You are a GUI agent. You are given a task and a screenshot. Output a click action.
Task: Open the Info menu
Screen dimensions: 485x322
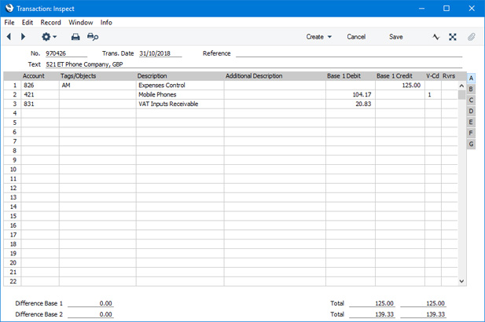(x=106, y=23)
